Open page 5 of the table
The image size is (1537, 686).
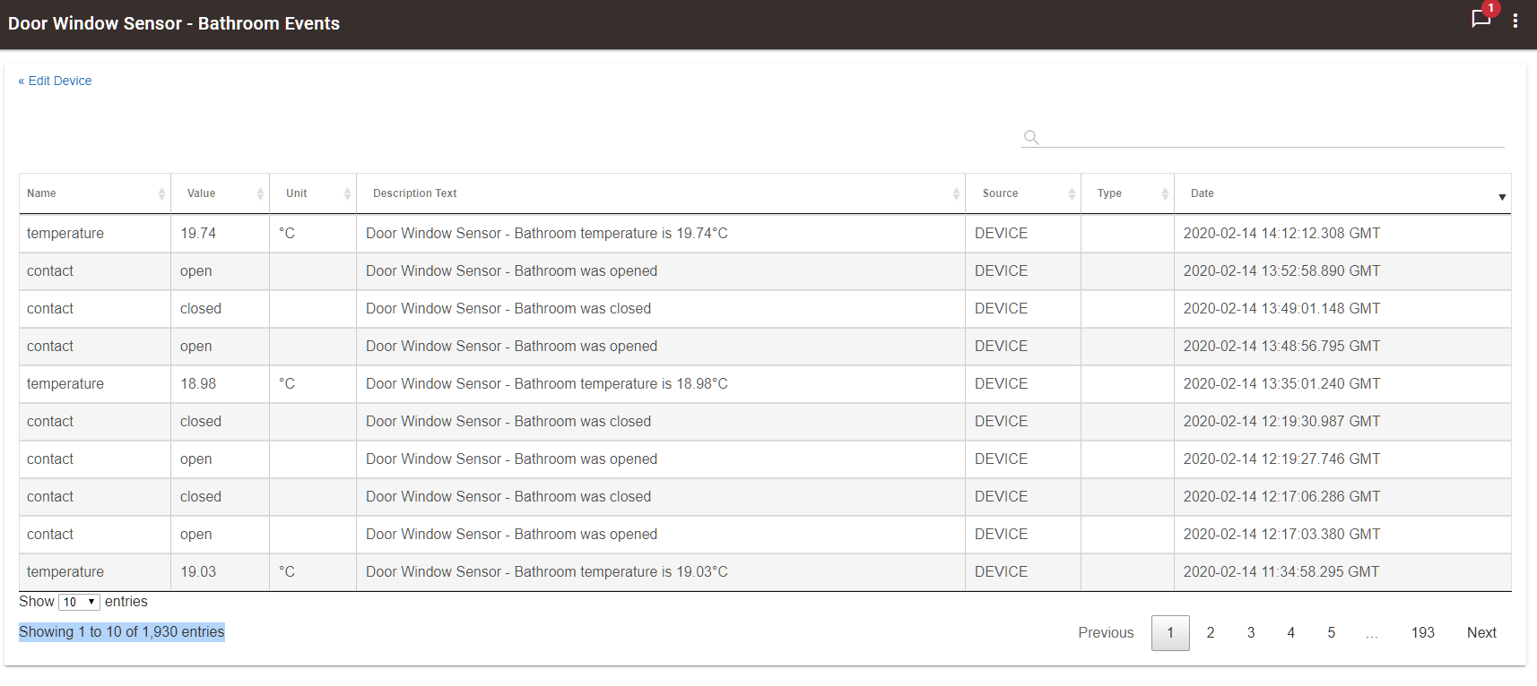(1332, 632)
